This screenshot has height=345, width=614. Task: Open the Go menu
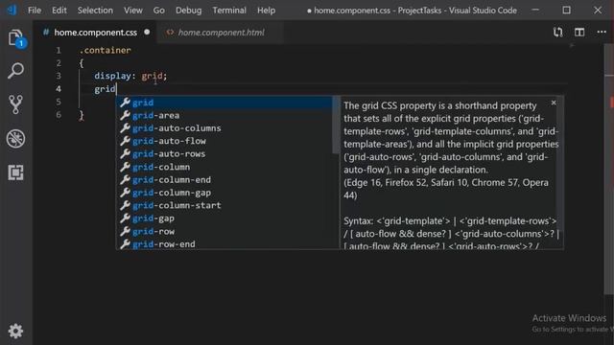(158, 11)
